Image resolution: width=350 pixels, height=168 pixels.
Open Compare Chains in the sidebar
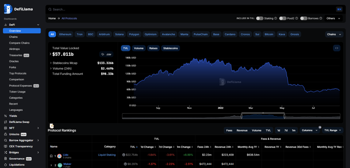19,43
